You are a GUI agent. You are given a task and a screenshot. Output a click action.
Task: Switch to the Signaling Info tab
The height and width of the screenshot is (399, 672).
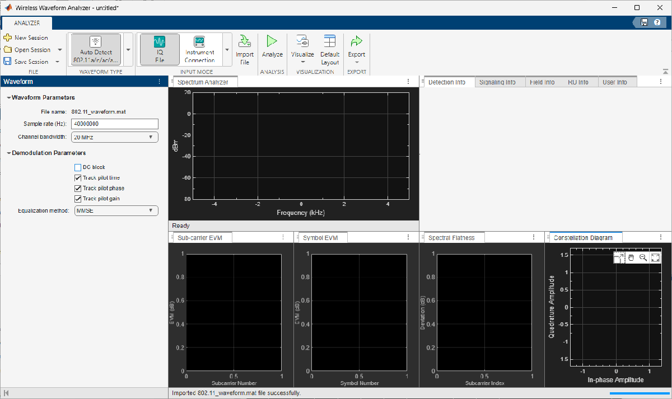pyautogui.click(x=497, y=82)
